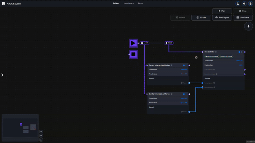The width and height of the screenshot is (255, 143).
Task: Click info icon beside Center Interactive Marker title
Action: (x=171, y=94)
